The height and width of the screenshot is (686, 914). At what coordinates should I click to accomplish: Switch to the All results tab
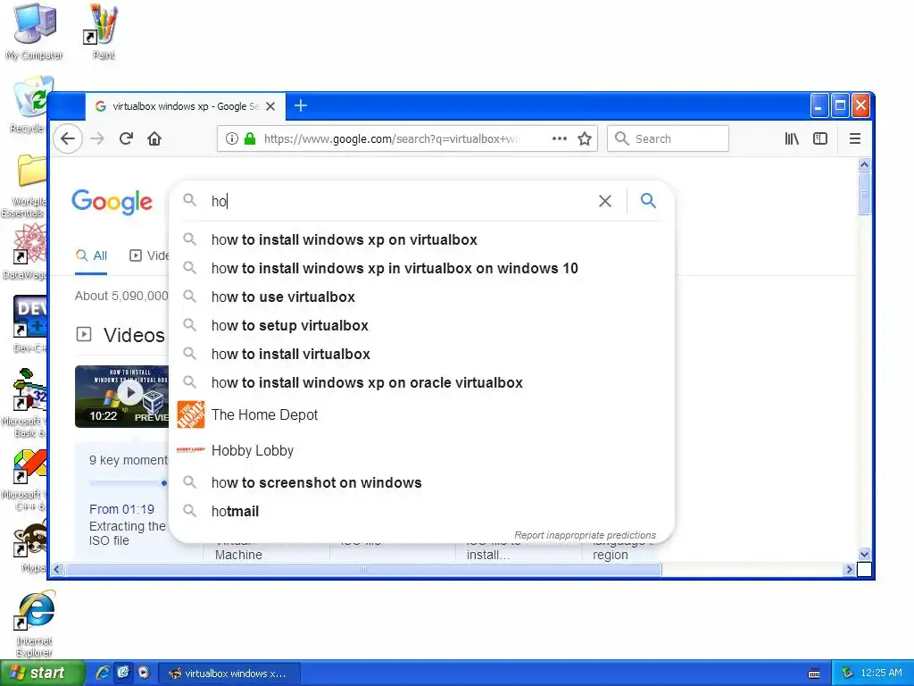pyautogui.click(x=91, y=255)
